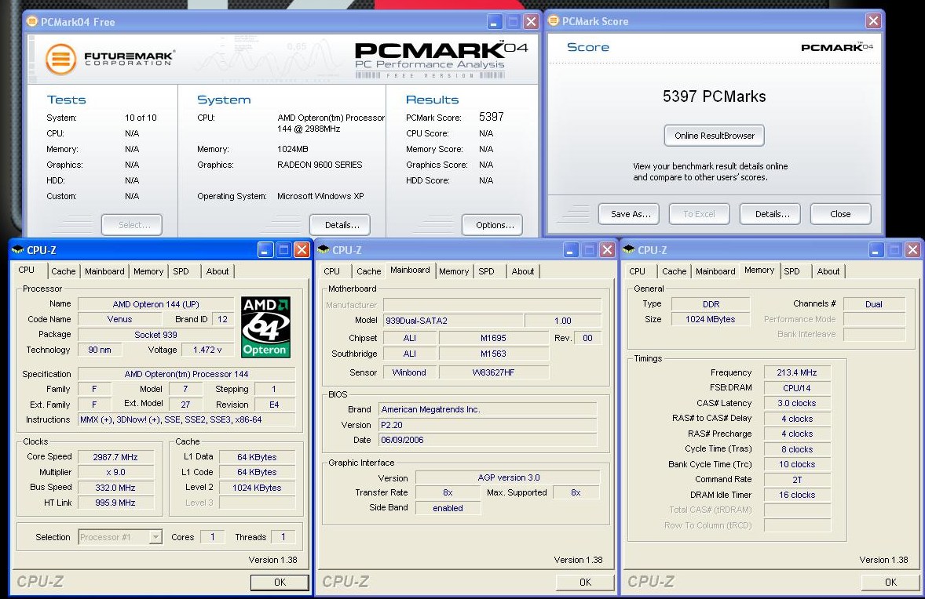Open the Online ResultBrowser
Viewport: 925px width, 599px height.
(714, 136)
